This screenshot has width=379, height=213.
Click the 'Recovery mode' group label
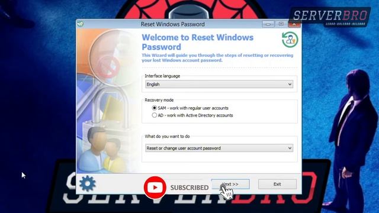point(159,100)
